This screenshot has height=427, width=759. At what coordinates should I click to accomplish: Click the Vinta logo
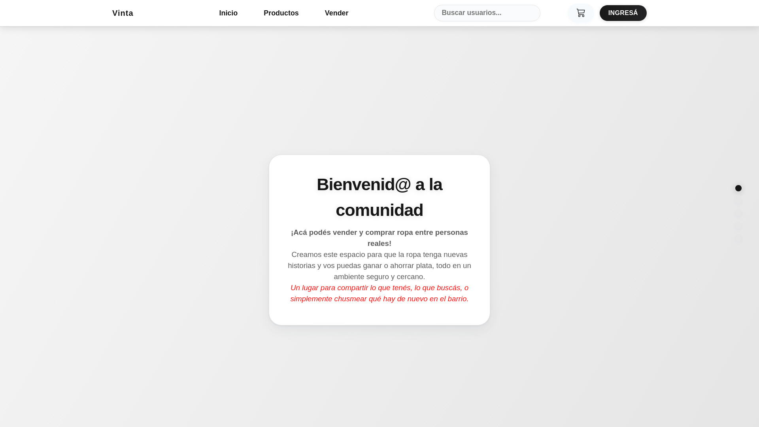click(123, 13)
